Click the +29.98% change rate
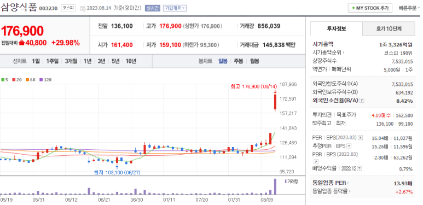Screen dimensions: 423x205 [x=66, y=43]
